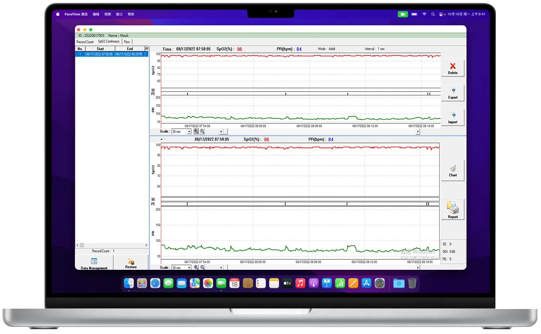This screenshot has height=334, width=541.
Task: Open FaceTime in the Dock
Action: click(221, 283)
